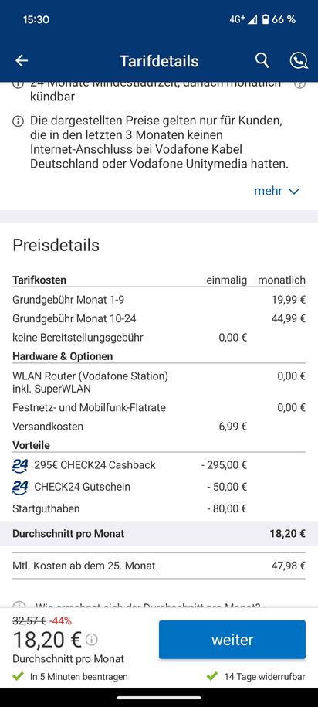
Task: Tap the 'Mtl. Kosten ab dem 25. Monat' row
Action: [x=159, y=566]
